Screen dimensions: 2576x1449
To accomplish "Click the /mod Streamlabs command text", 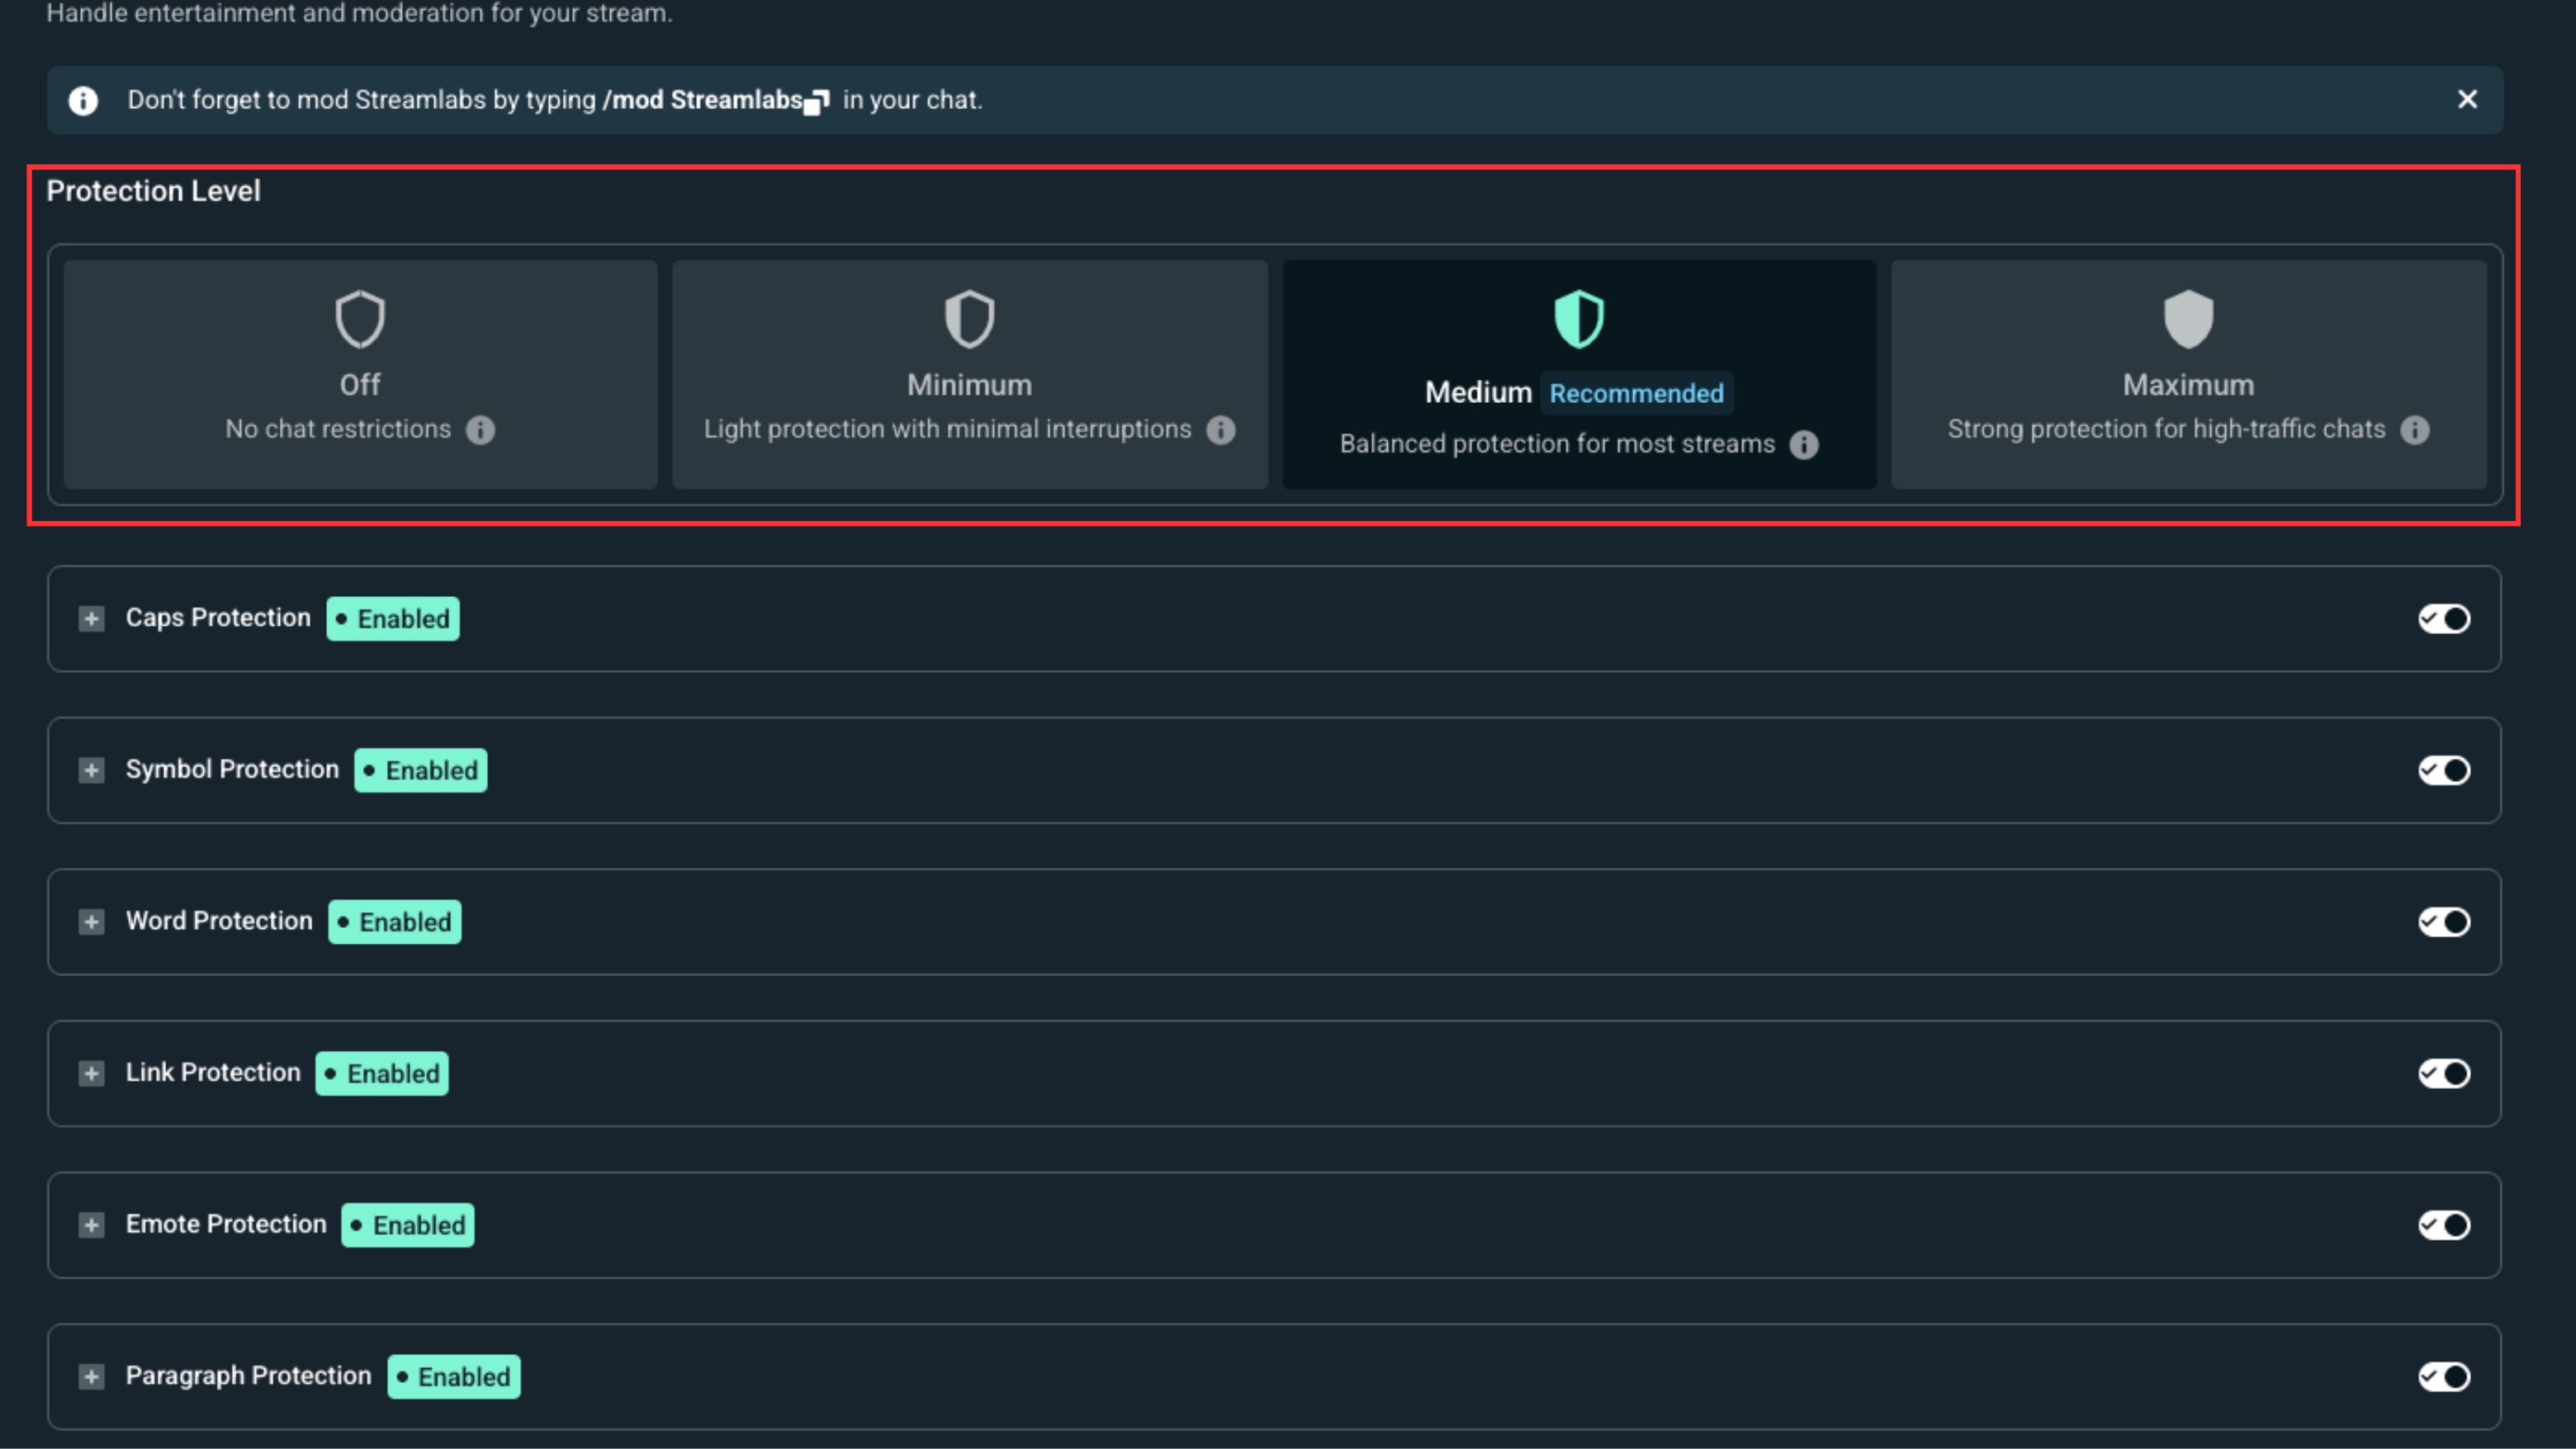I will pyautogui.click(x=702, y=100).
